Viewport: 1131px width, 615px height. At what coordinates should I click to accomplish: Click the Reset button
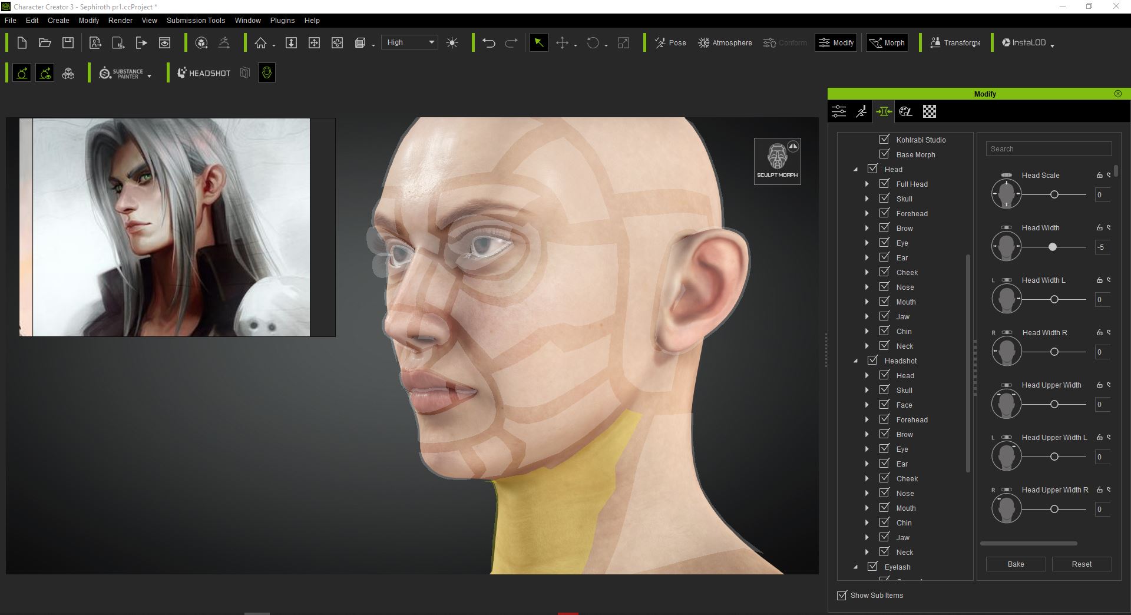(x=1082, y=564)
